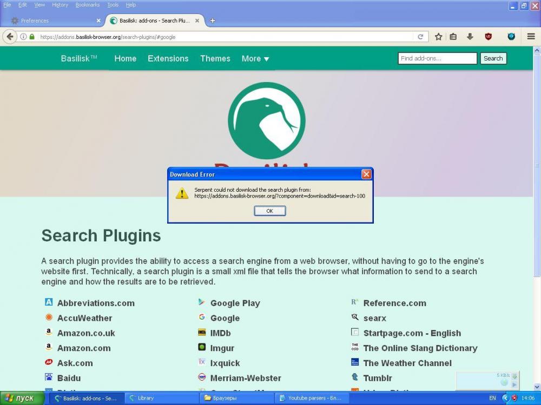Click the AccuWeather sun icon
541x405 pixels.
click(x=49, y=317)
